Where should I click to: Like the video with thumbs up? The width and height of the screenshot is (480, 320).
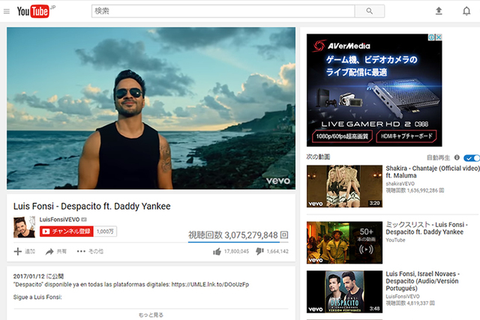coord(217,252)
